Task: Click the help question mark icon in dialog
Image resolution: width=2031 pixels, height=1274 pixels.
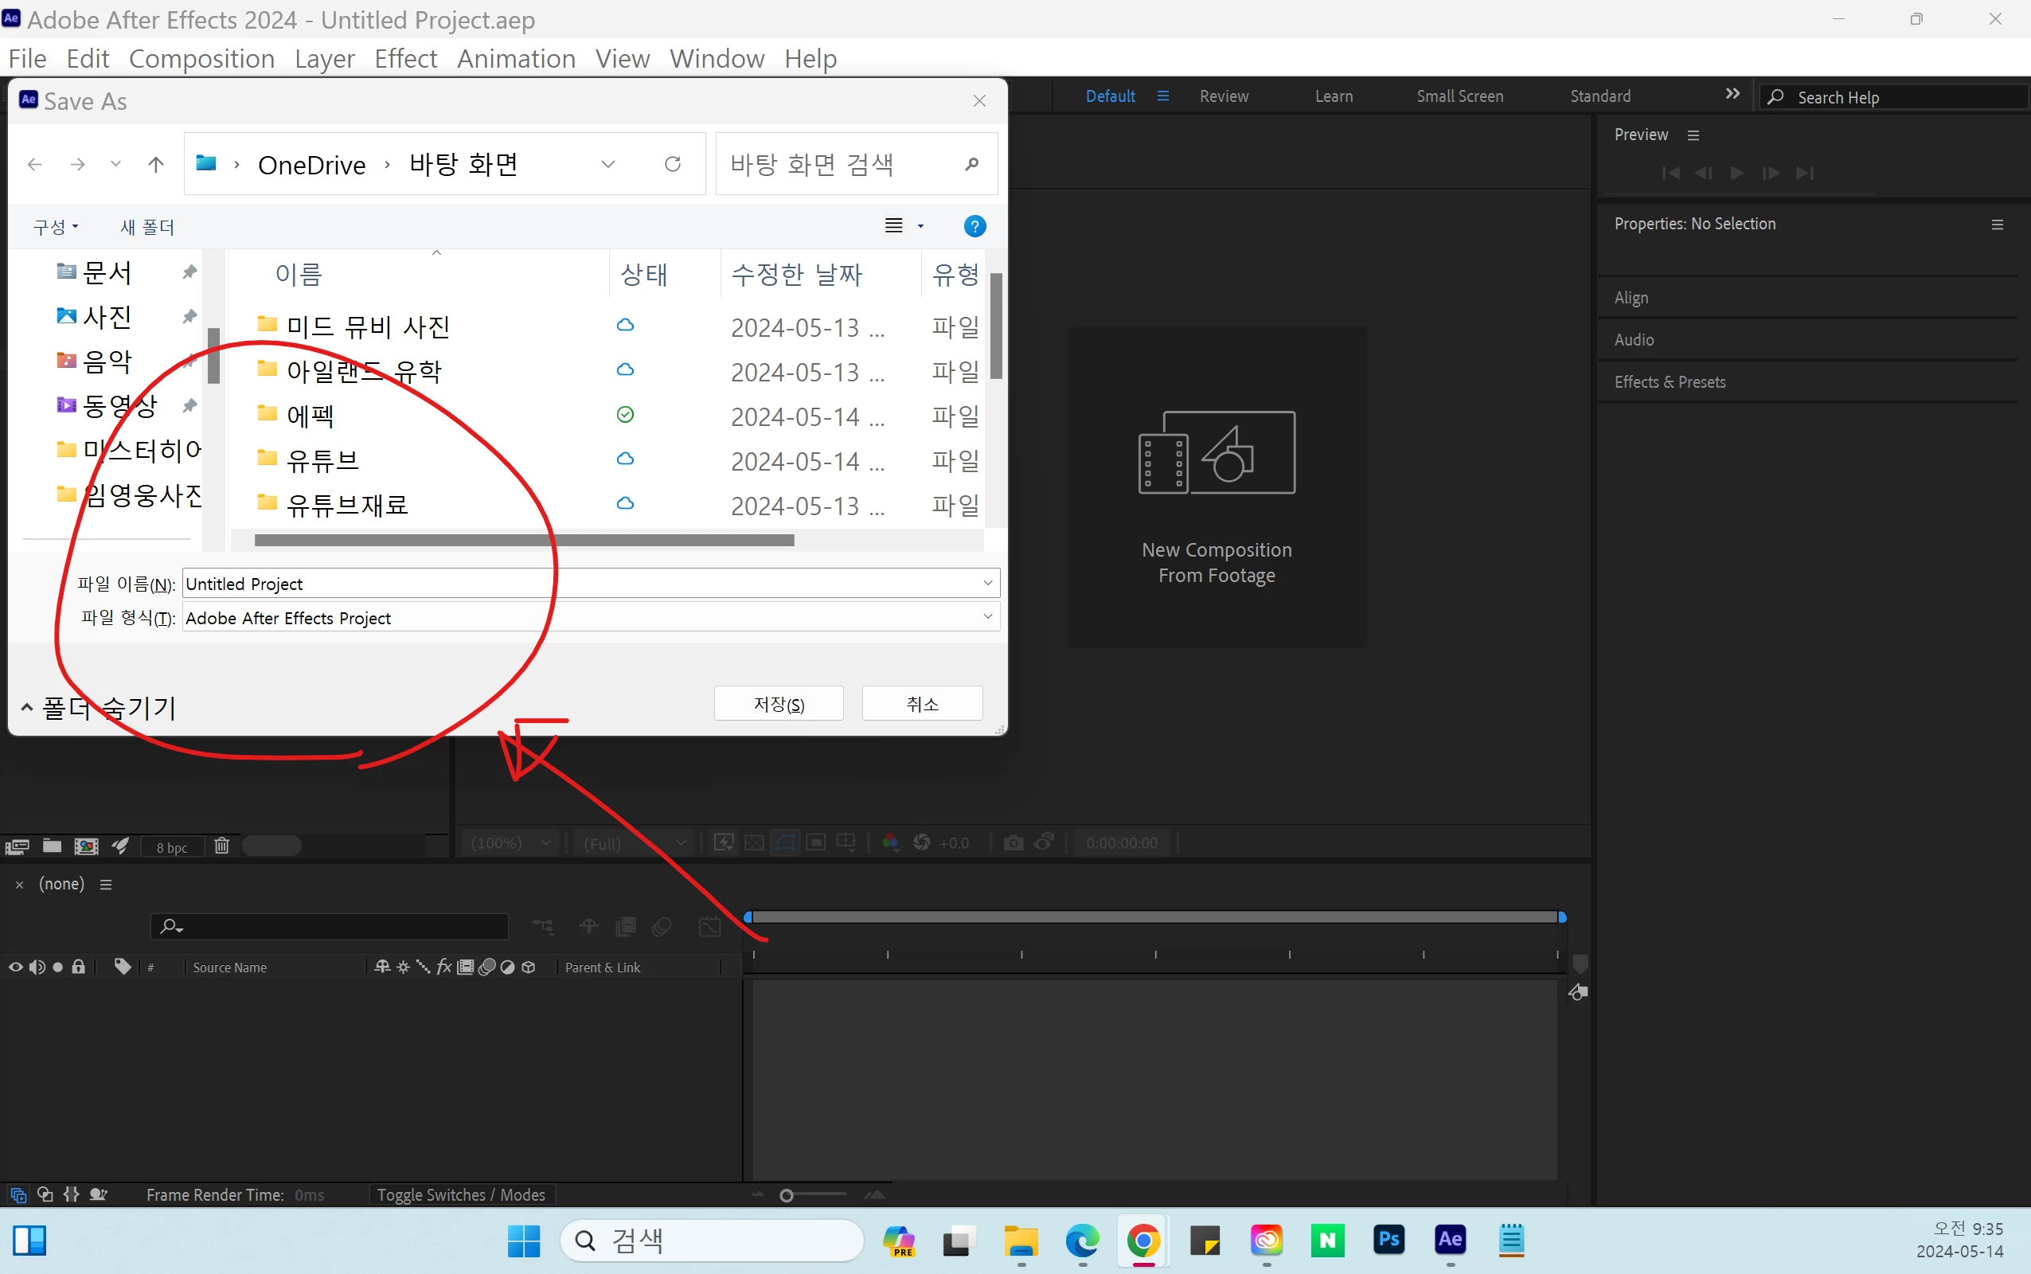Action: (x=974, y=226)
